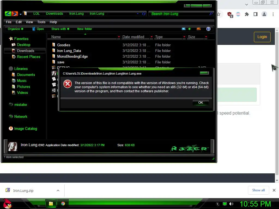The width and height of the screenshot is (279, 209).
Task: Click Show all downloads button
Action: click(258, 190)
